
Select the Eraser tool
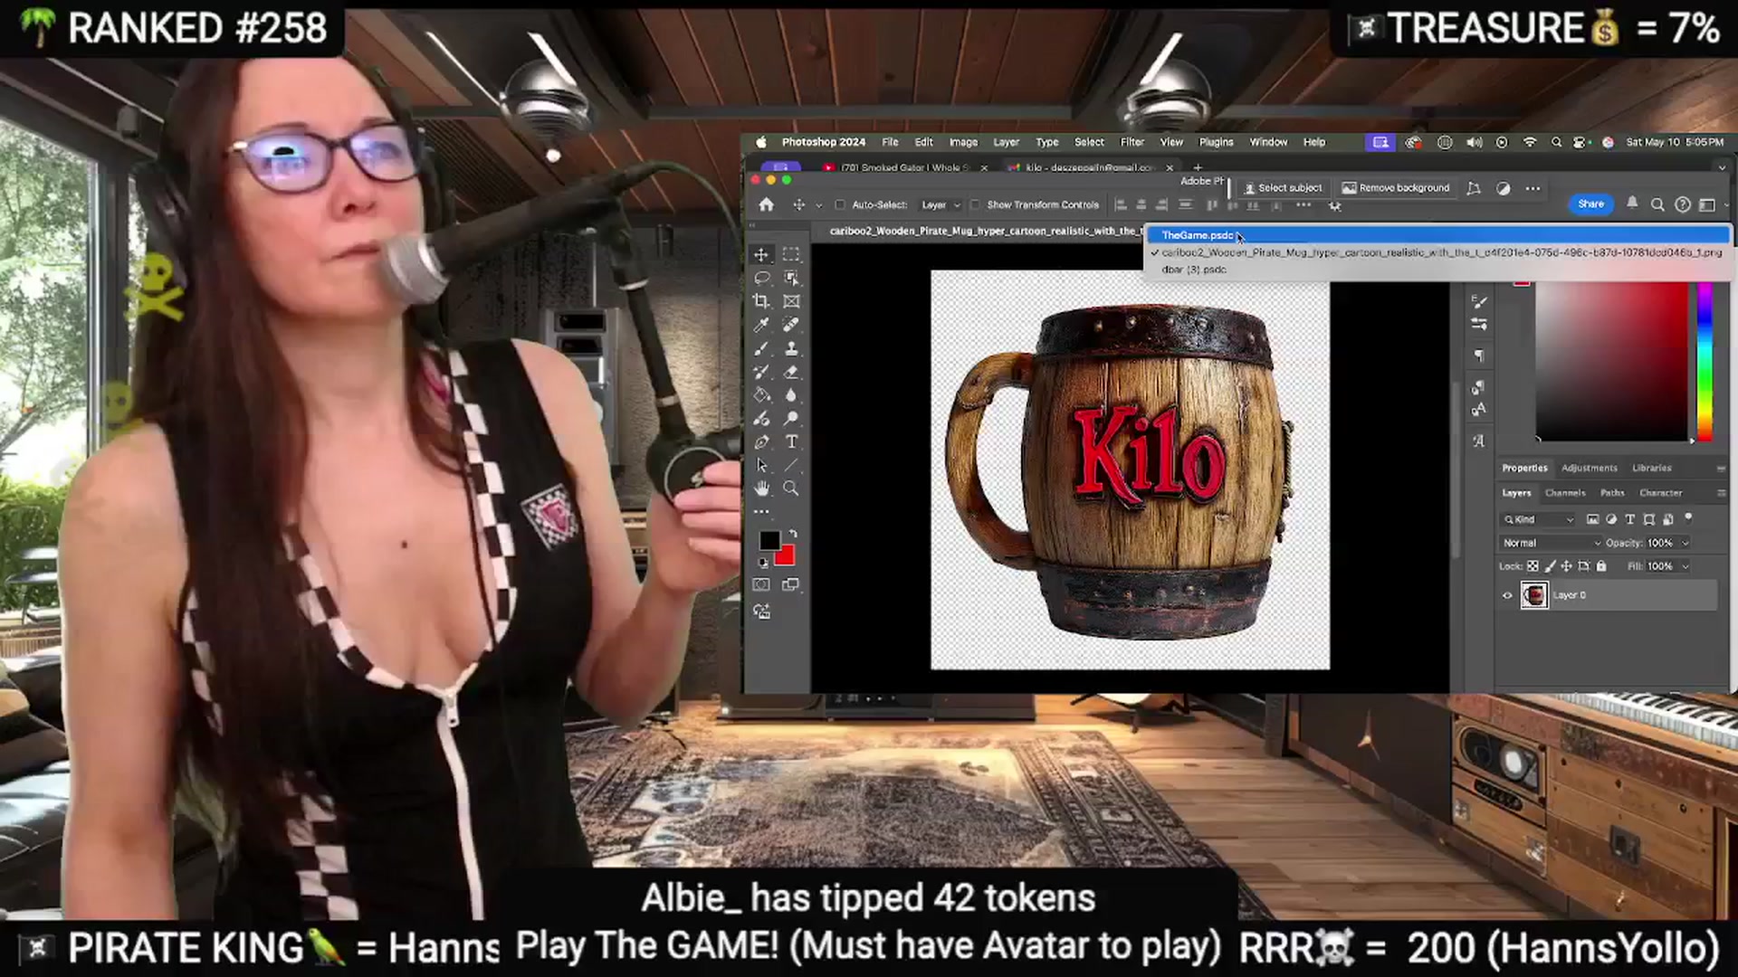tap(791, 372)
